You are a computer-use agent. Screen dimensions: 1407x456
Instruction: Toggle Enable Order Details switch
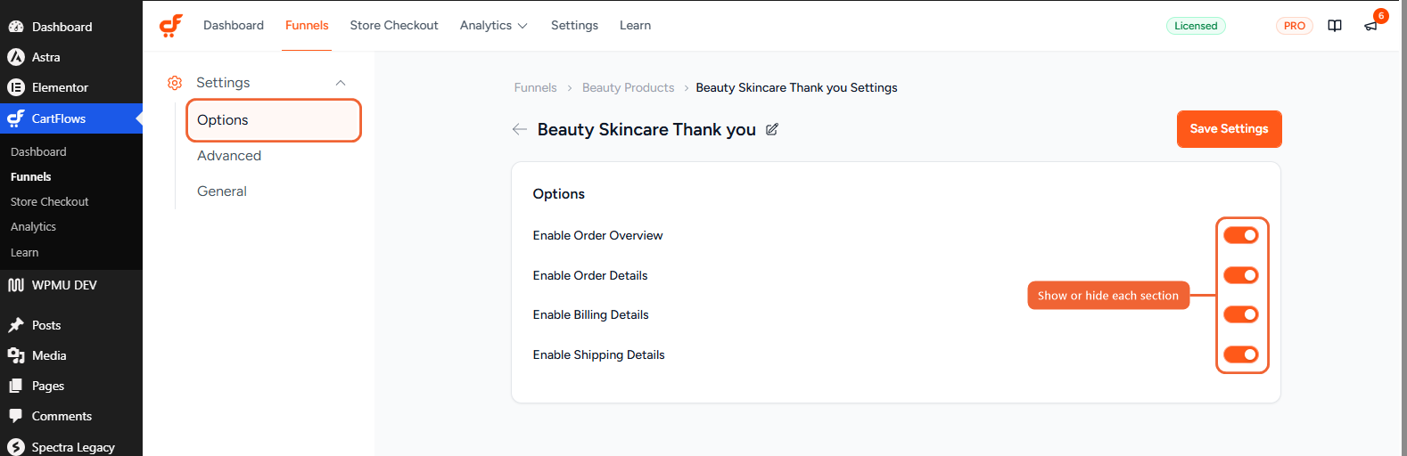click(1240, 275)
